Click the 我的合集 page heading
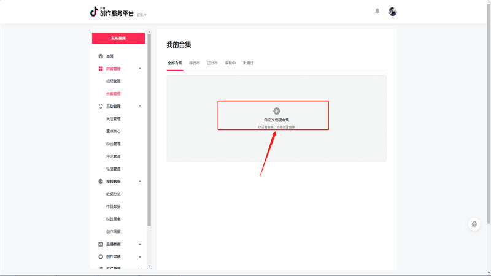Image resolution: width=491 pixels, height=276 pixels. [179, 45]
